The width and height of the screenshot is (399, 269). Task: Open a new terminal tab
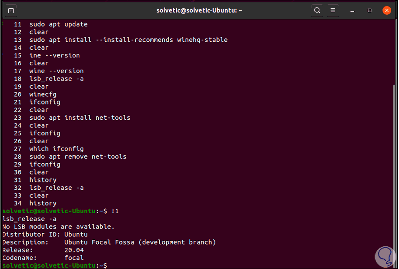11,10
